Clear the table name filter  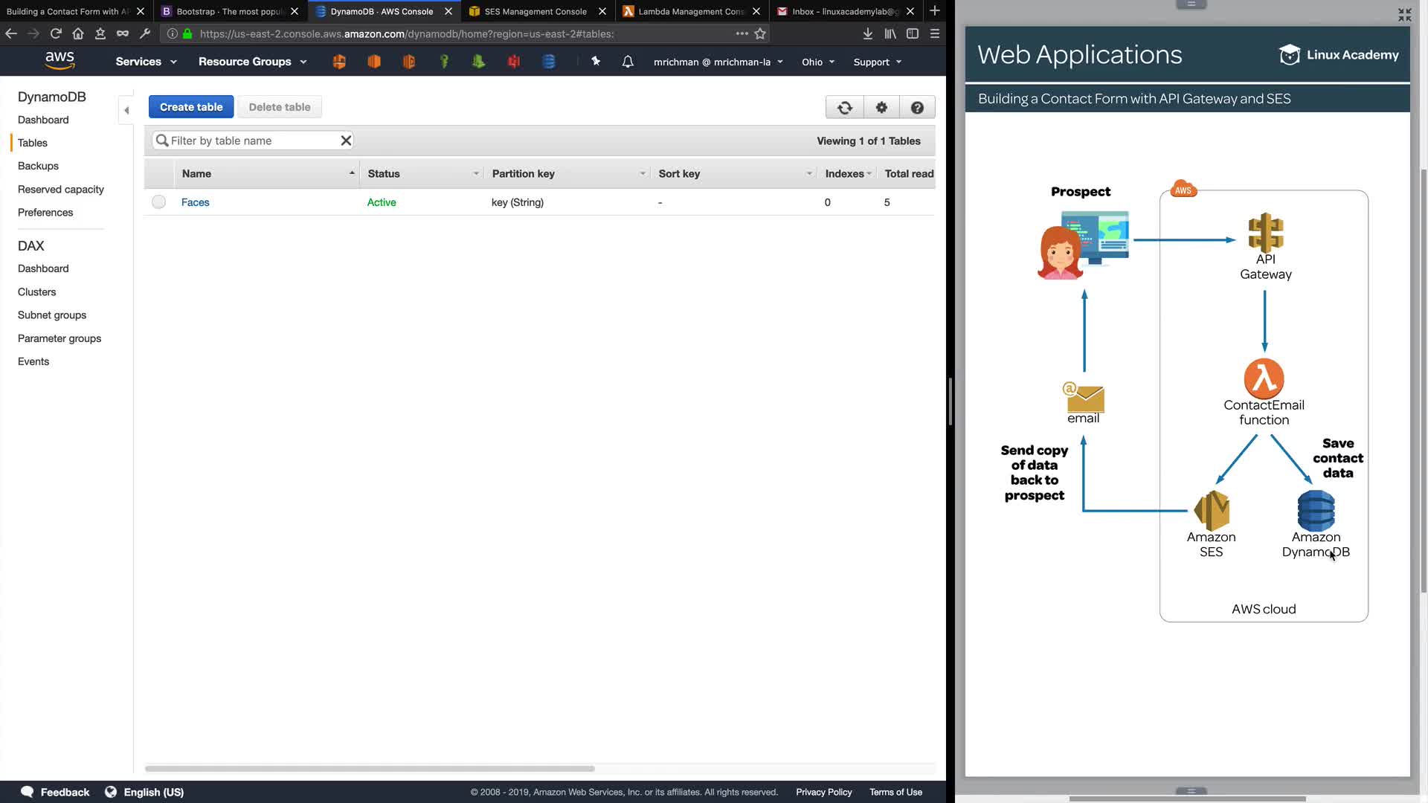[346, 141]
